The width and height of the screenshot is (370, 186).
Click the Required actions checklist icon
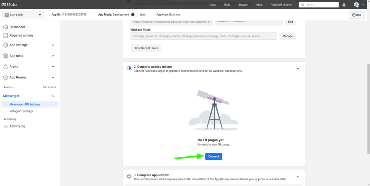(x=5, y=36)
